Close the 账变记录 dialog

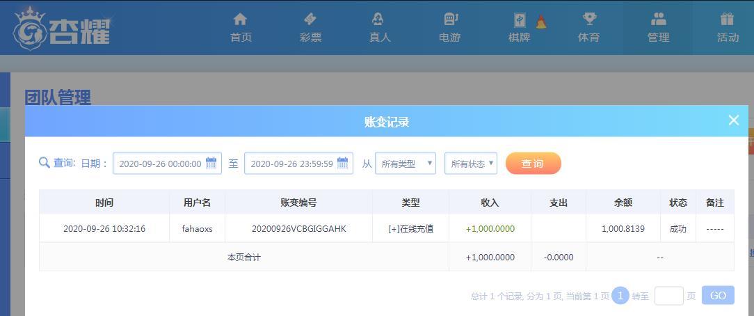pyautogui.click(x=733, y=120)
